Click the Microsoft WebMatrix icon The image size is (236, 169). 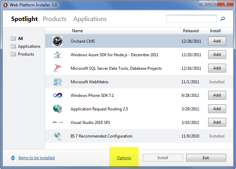57,82
